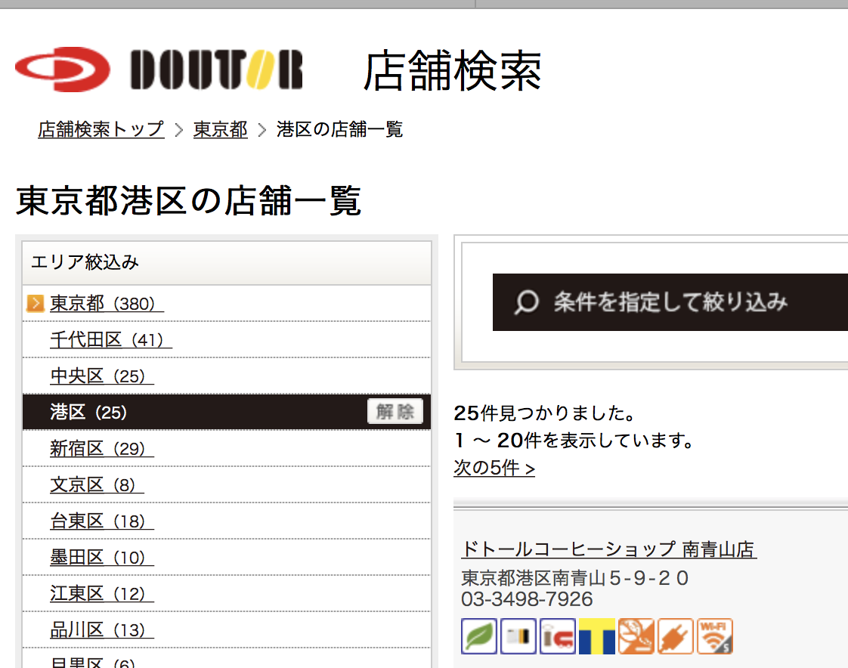Open ドトールコーヒーショップ 南青山店 store page
This screenshot has width=848, height=668.
[x=608, y=549]
